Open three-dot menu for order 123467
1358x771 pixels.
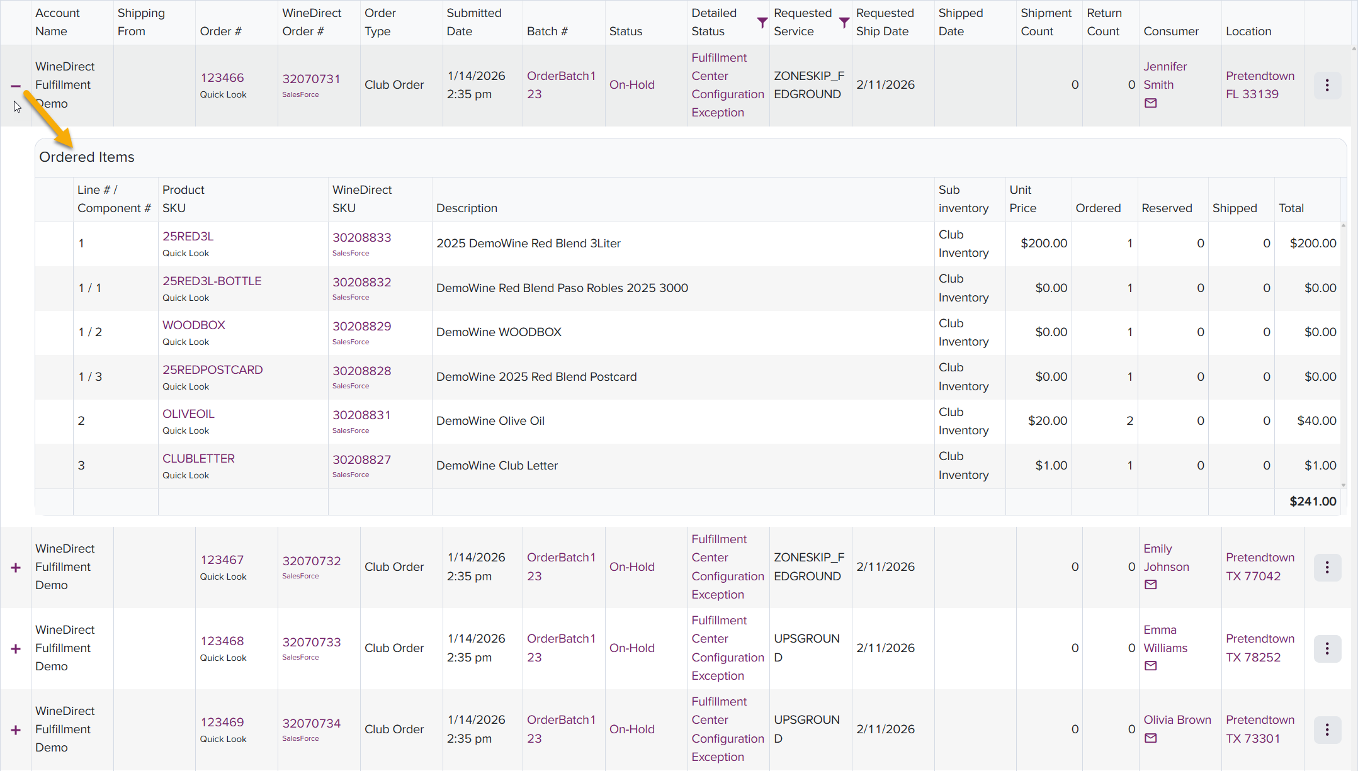click(1327, 567)
